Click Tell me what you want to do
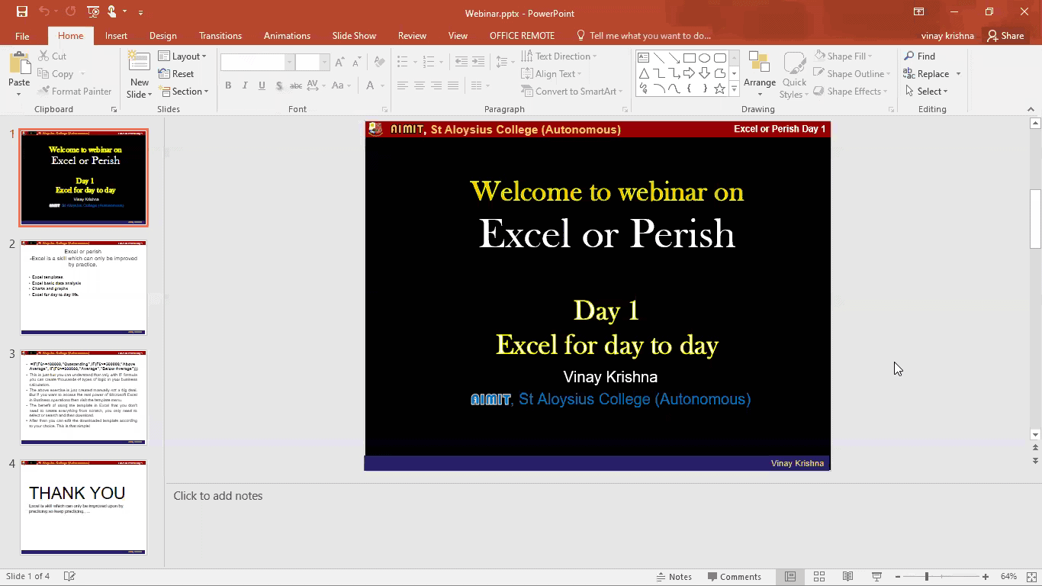This screenshot has height=586, width=1042. [643, 36]
